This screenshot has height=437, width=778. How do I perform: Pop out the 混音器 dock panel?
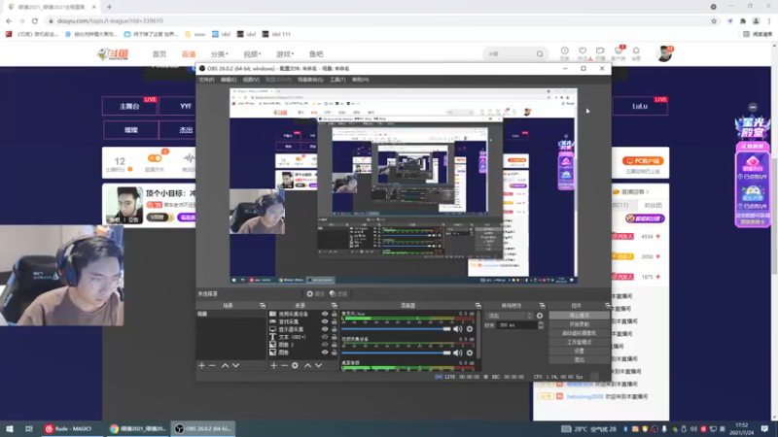point(477,306)
